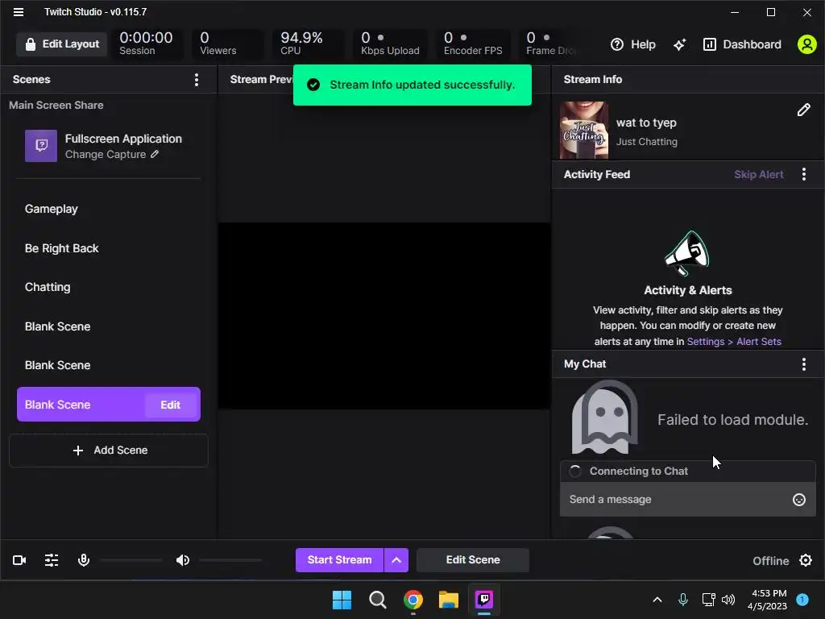Open My Chat three-dot menu

point(804,364)
